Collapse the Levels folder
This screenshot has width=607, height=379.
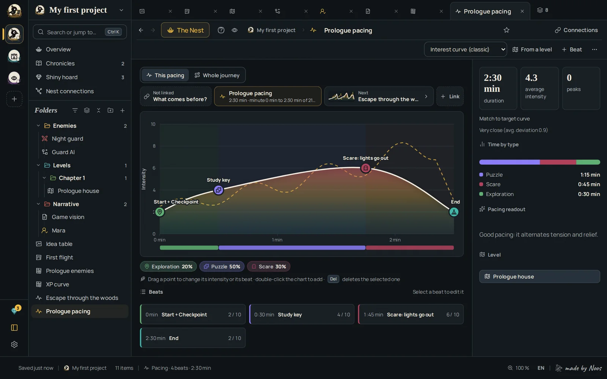pos(38,165)
